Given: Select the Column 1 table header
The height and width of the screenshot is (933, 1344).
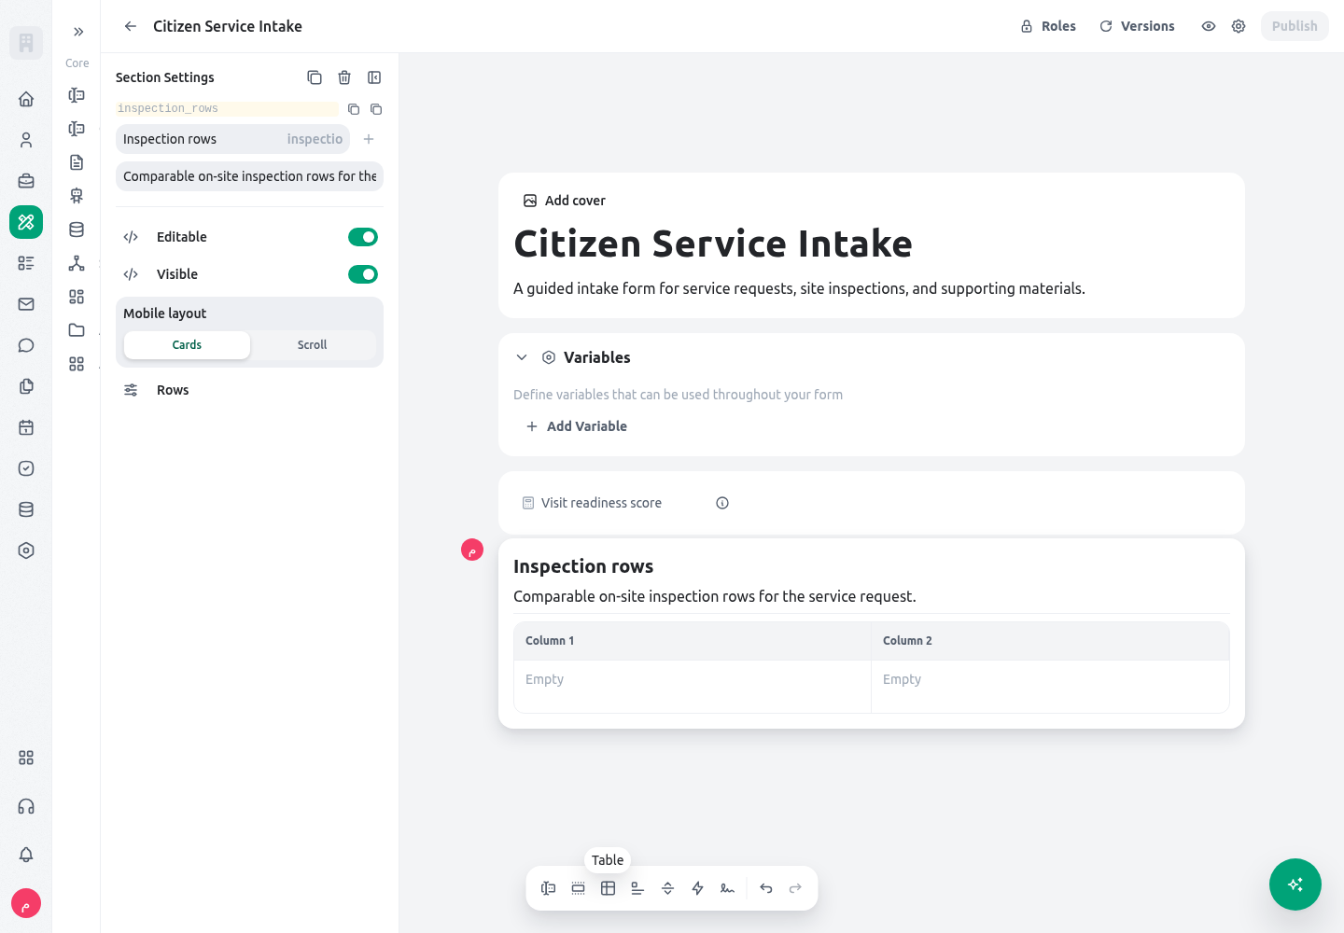Looking at the screenshot, I should point(693,641).
